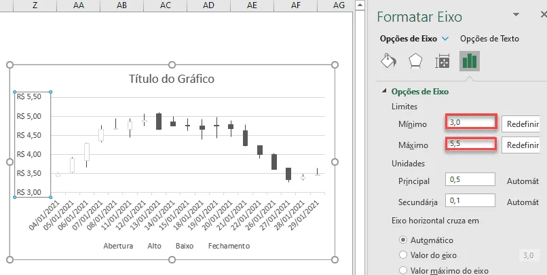Screen dimensions: 547x275
Task: Click Redefinir next to Mínimo
Action: click(x=521, y=124)
